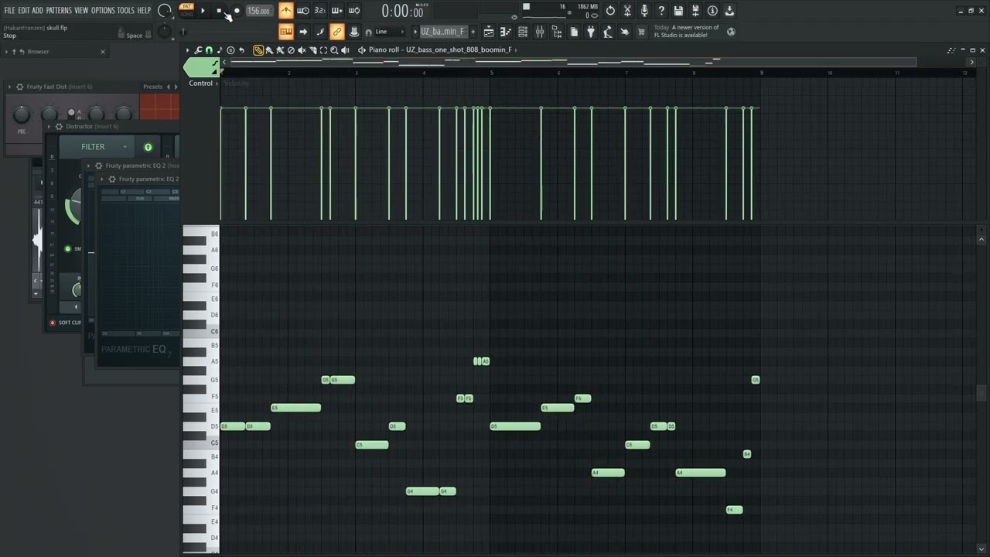Enable auto scrolling arrow button
This screenshot has height=557, width=990.
303,32
